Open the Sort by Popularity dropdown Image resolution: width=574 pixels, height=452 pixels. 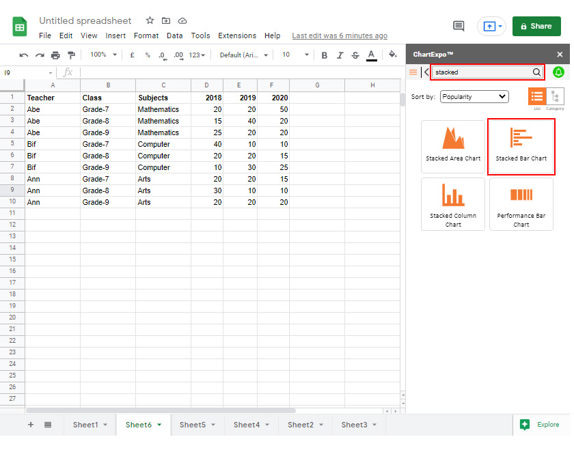click(474, 96)
